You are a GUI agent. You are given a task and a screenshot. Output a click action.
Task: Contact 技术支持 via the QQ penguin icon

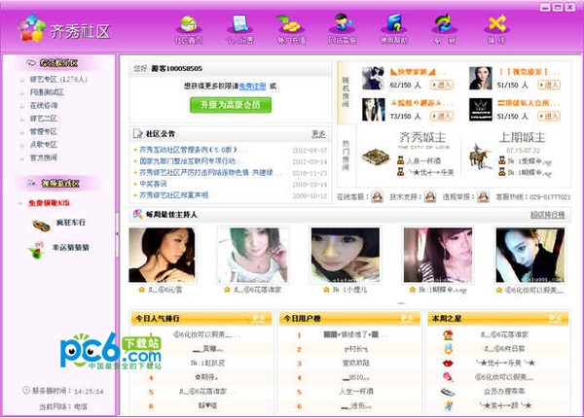click(430, 196)
